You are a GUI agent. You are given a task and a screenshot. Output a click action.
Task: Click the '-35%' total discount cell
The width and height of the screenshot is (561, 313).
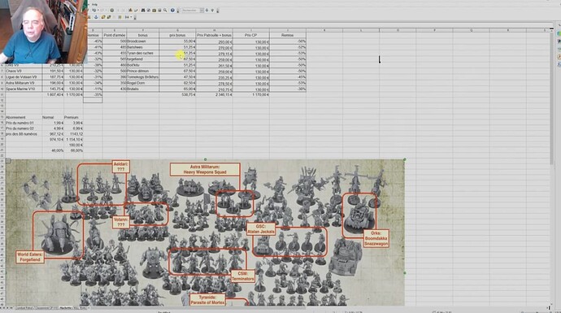coord(93,95)
